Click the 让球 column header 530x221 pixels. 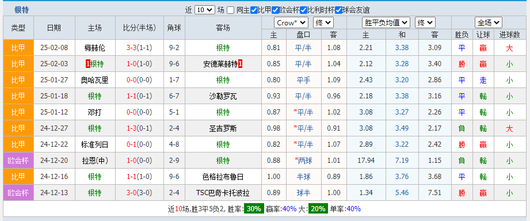pos(483,35)
